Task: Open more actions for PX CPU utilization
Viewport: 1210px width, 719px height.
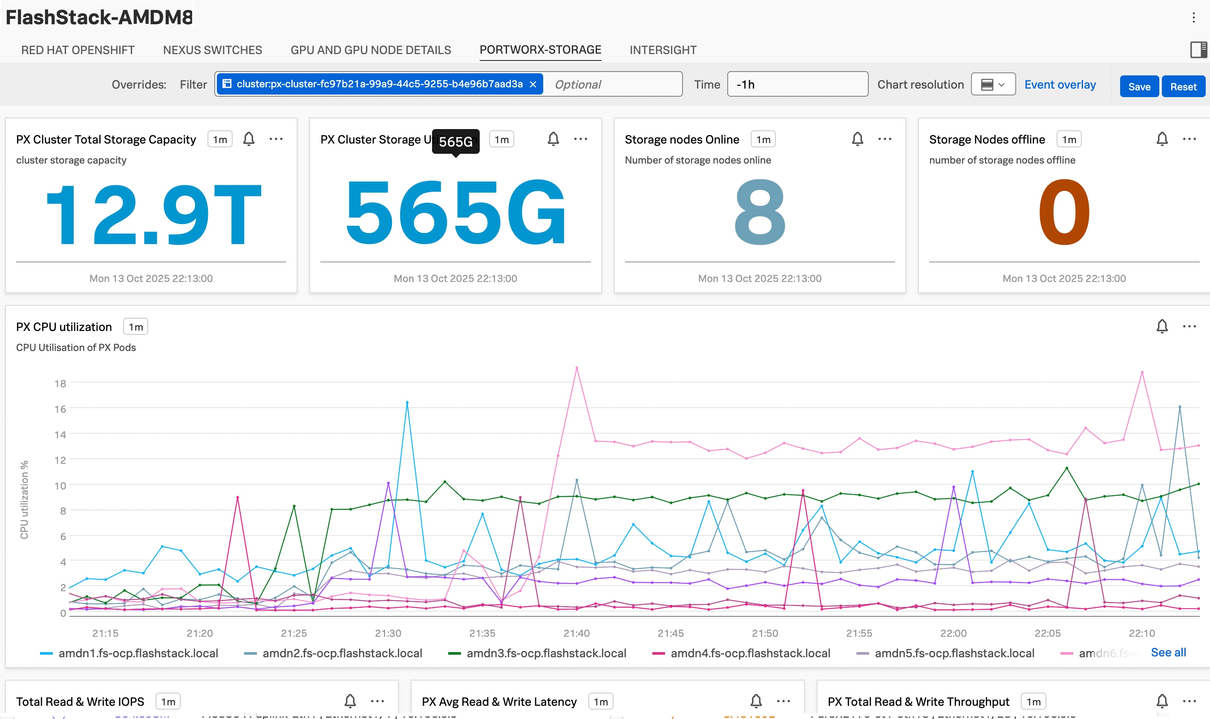Action: click(1189, 327)
